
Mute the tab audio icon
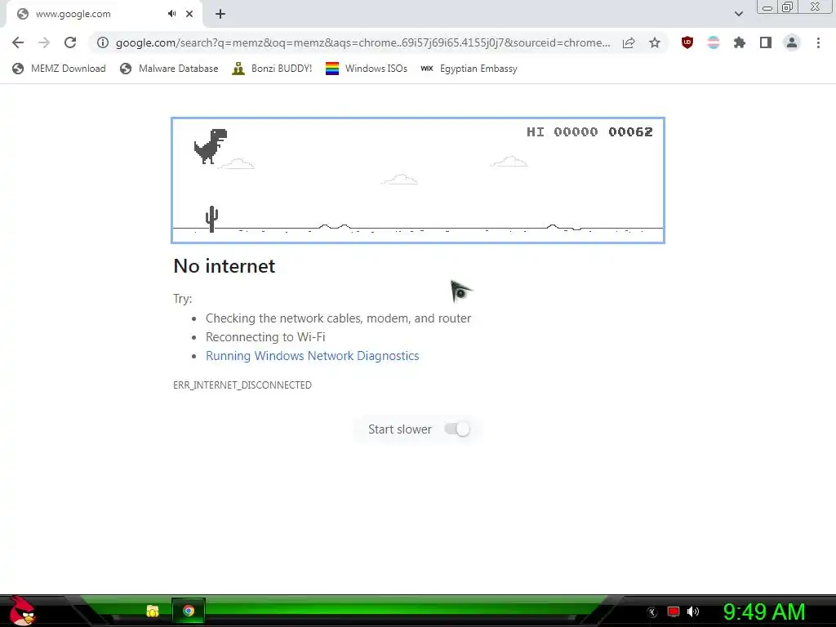tap(171, 14)
